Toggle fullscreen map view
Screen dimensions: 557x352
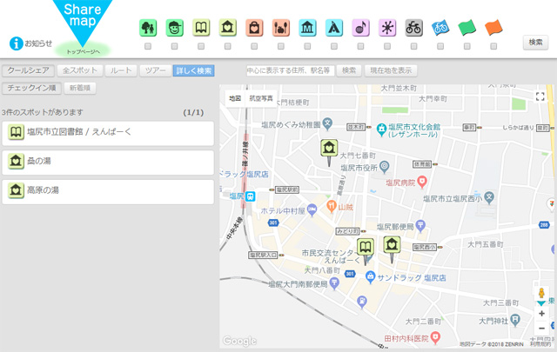pyautogui.click(x=540, y=97)
